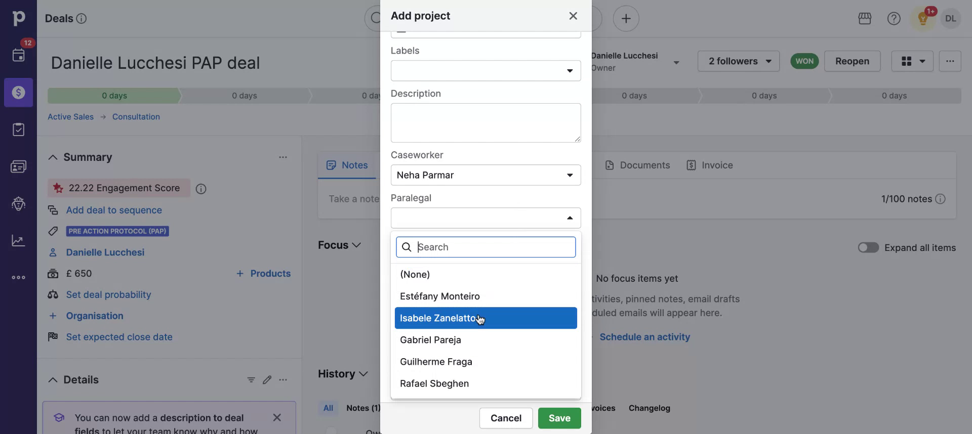Open the help question mark icon

click(x=894, y=19)
